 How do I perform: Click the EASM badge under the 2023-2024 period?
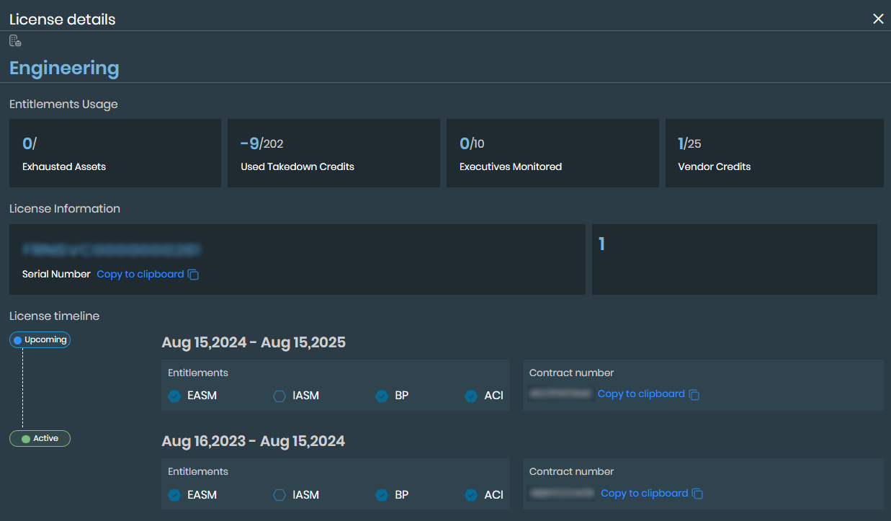[x=174, y=495]
